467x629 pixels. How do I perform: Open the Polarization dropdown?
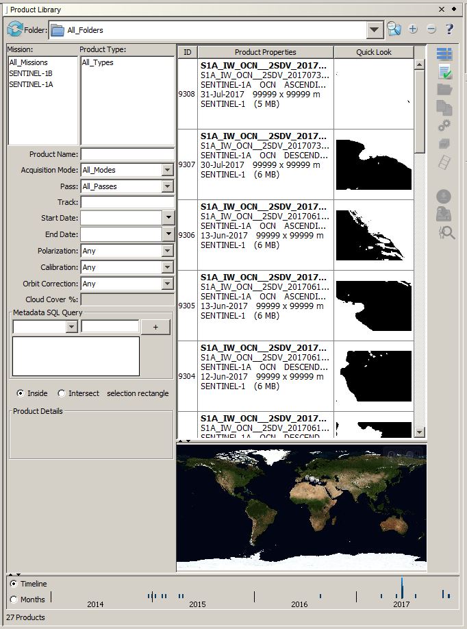tap(168, 251)
